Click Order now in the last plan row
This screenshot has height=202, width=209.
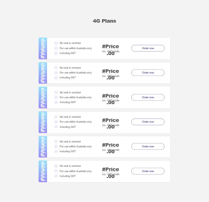click(148, 171)
